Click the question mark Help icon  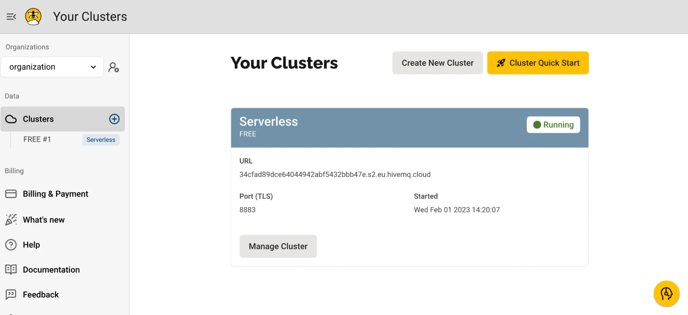click(x=11, y=245)
